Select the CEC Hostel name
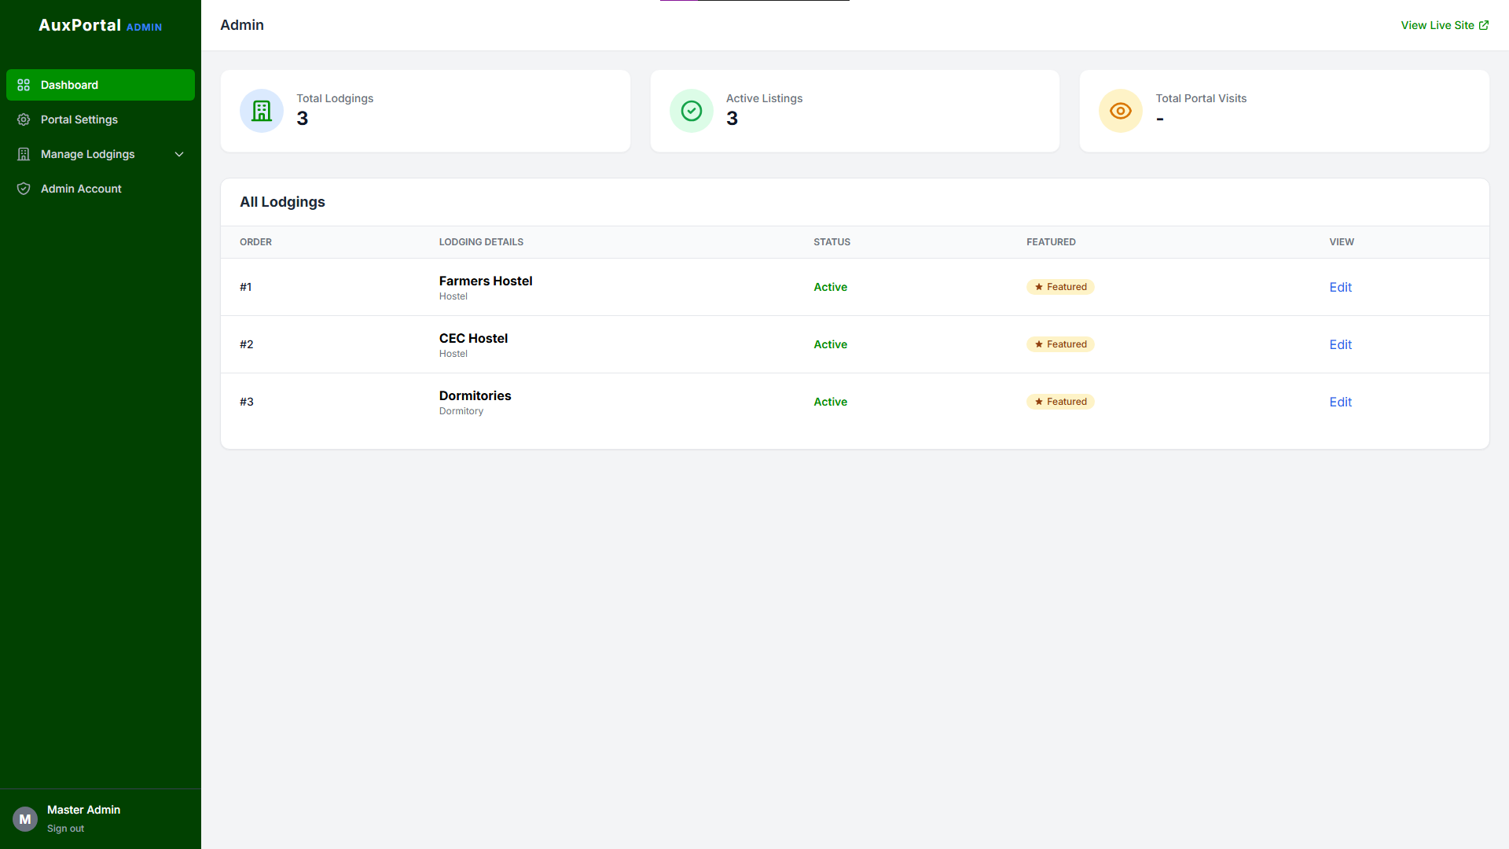Screen dimensions: 1509x849 point(473,338)
